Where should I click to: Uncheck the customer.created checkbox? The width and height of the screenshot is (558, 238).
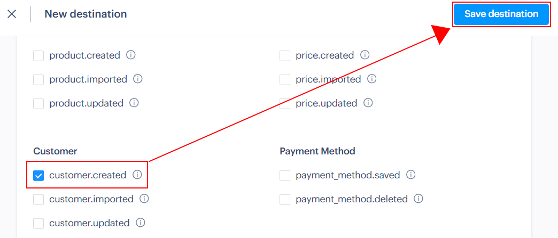[38, 175]
